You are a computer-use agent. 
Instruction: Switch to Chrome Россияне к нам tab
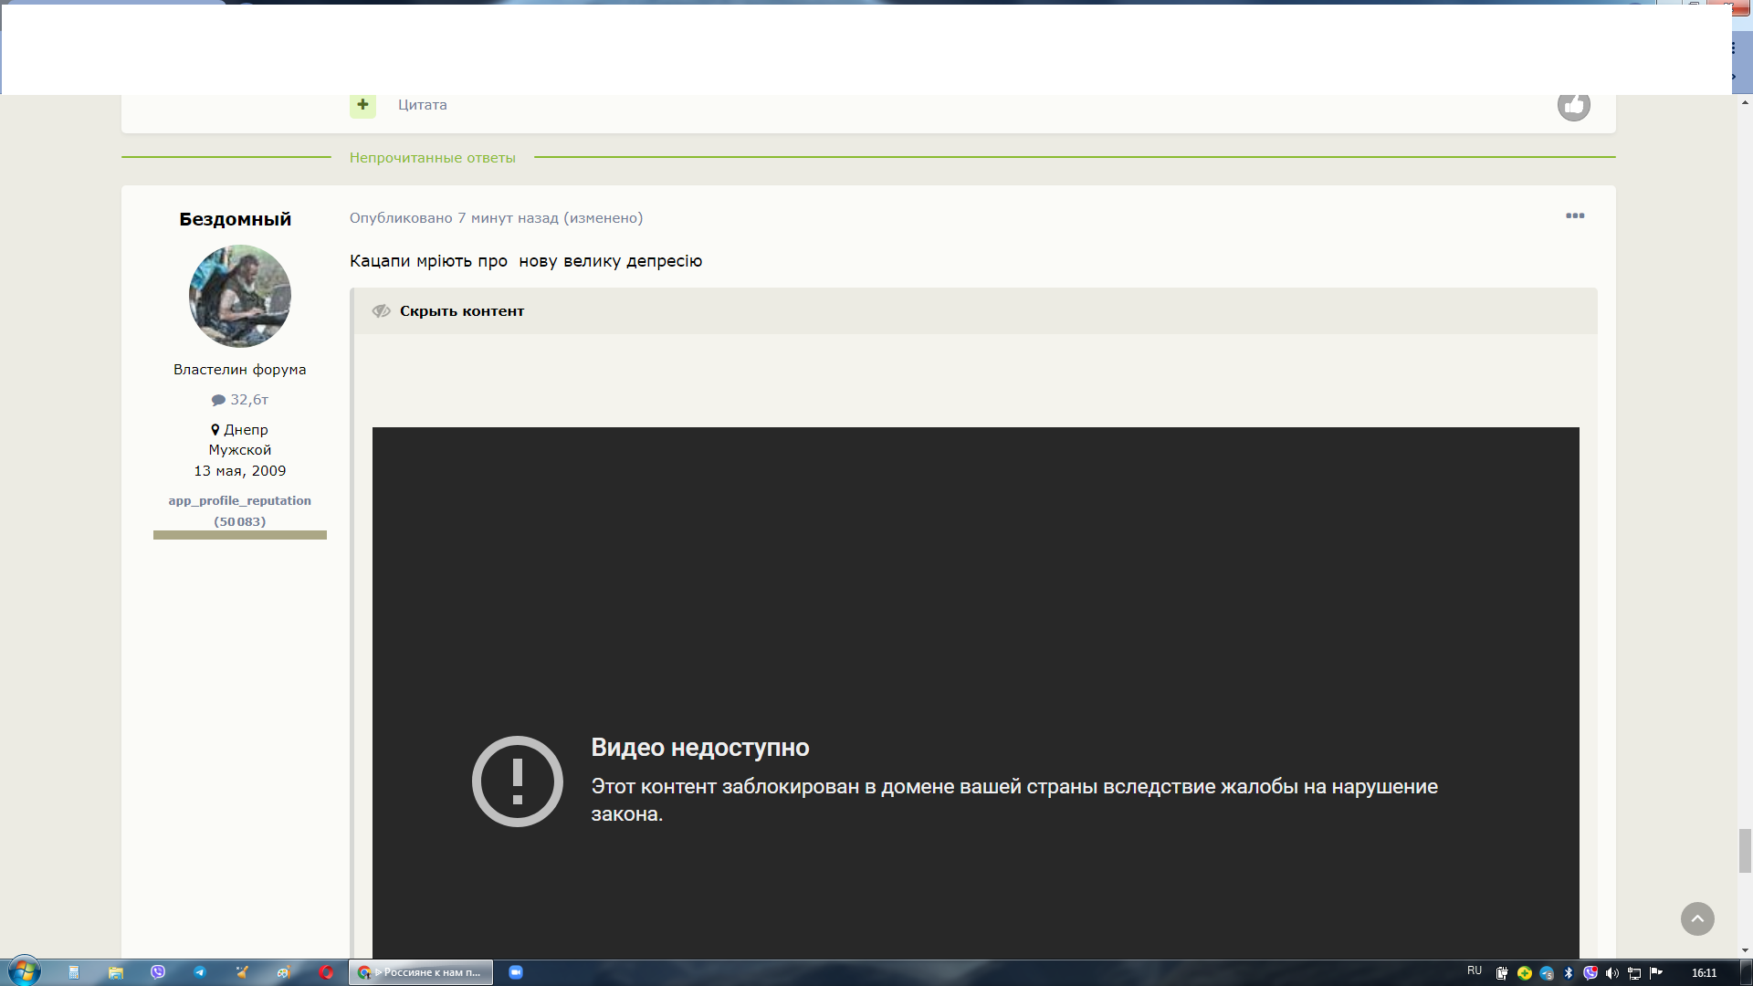click(x=421, y=972)
